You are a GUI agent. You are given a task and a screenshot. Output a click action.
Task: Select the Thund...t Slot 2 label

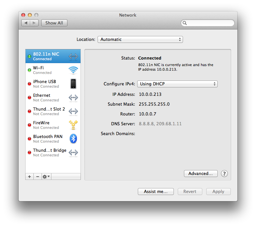pos(49,109)
